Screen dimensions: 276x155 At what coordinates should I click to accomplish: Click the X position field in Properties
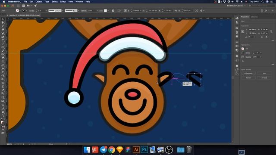(x=252, y=30)
